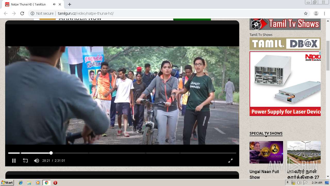Click the page vertical scrollbar thumb
This screenshot has width=330, height=186.
pyautogui.click(x=328, y=56)
